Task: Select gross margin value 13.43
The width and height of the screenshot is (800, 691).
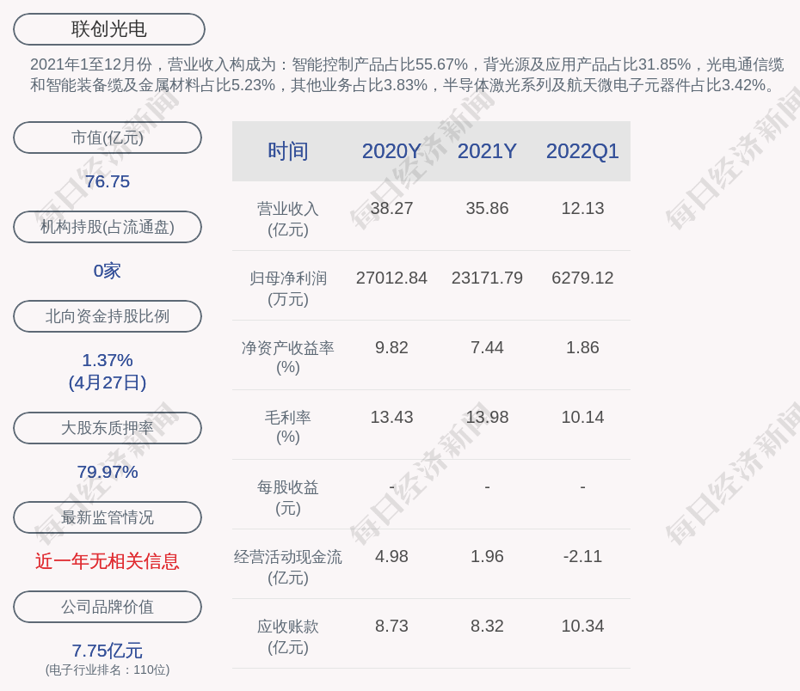Action: pyautogui.click(x=392, y=417)
